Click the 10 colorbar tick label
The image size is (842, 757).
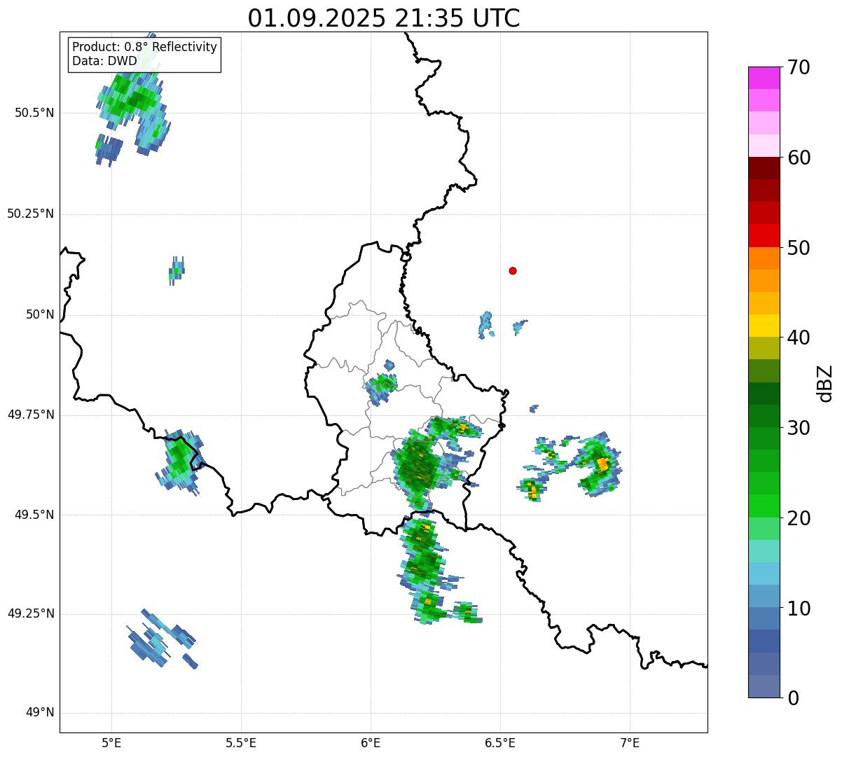798,609
